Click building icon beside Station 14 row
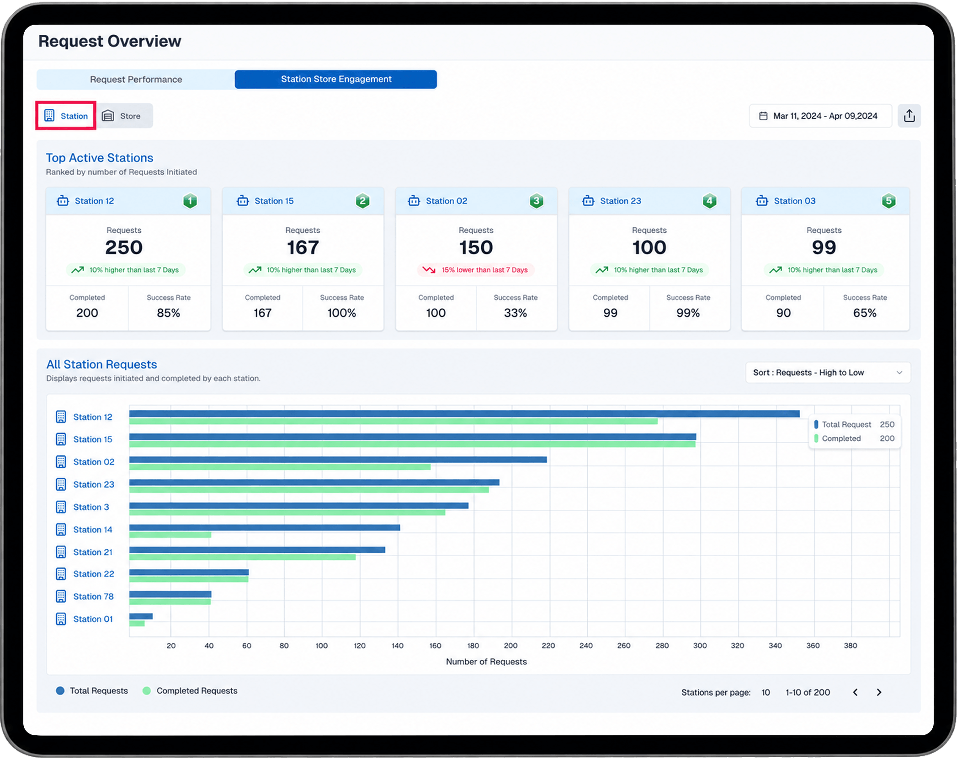 pos(61,530)
